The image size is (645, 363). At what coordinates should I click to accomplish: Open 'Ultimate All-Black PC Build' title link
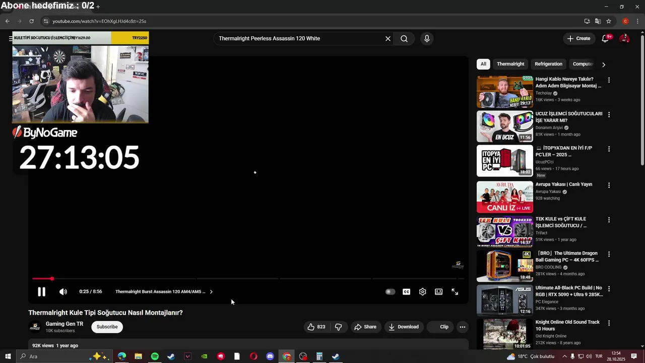click(x=569, y=291)
